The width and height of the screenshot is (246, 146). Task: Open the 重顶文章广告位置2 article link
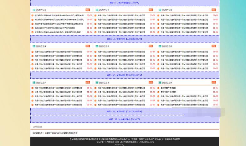[168, 92]
